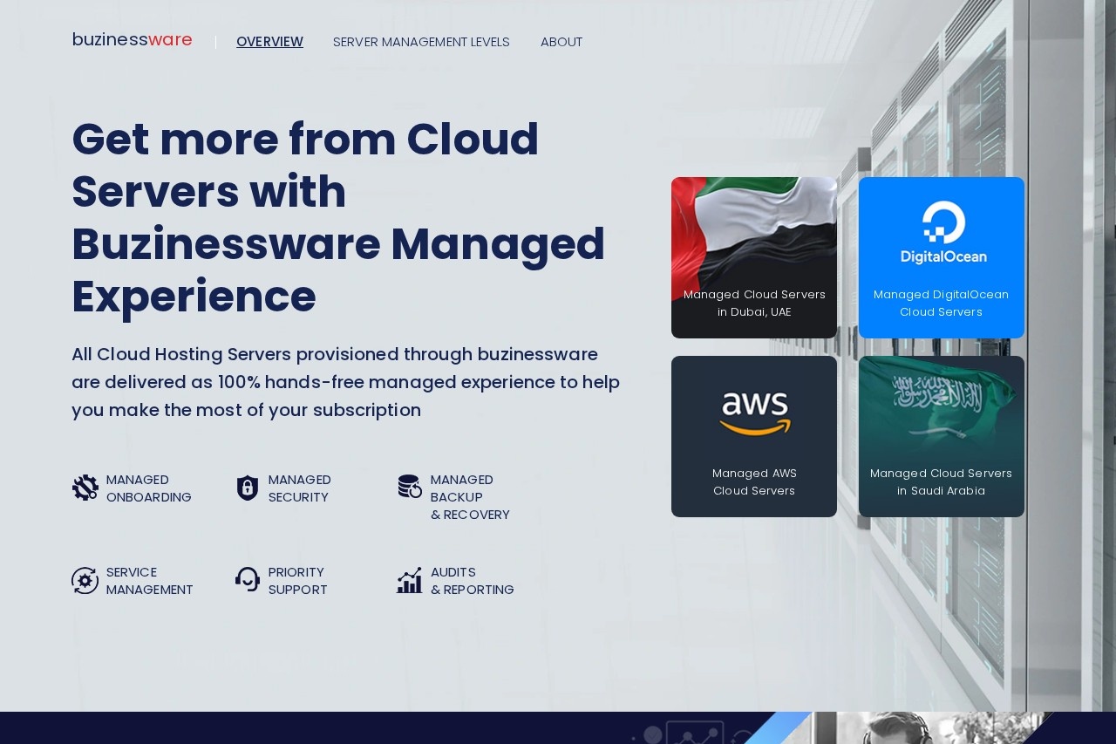Open Managed Cloud Servers in Saudi Arabia card
Image resolution: width=1116 pixels, height=744 pixels.
pos(941,436)
